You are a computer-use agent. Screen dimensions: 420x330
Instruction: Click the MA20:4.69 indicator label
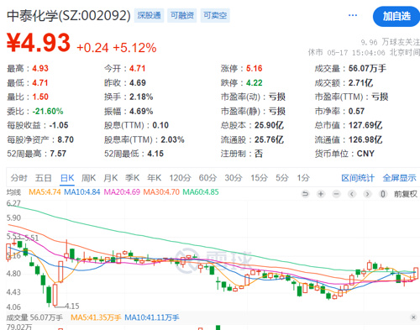(122, 192)
